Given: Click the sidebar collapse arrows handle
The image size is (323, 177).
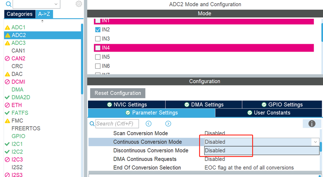Looking at the screenshot, I should pos(42,21).
